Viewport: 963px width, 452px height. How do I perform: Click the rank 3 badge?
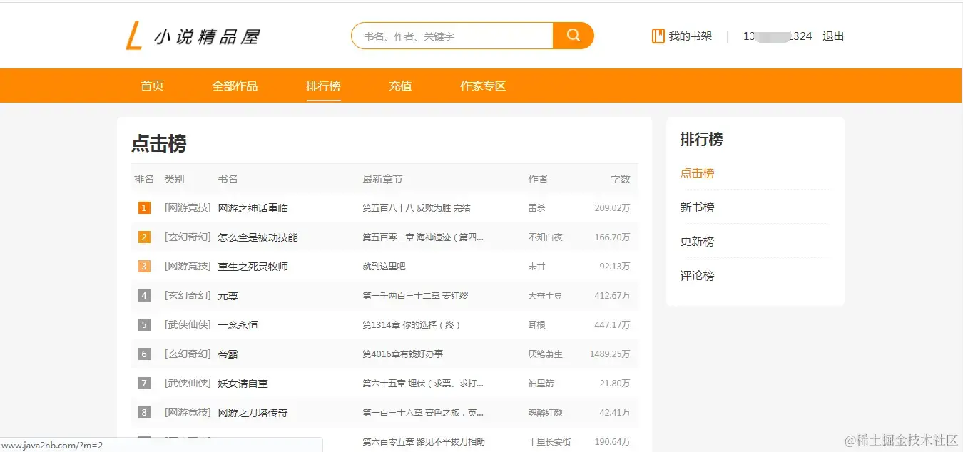(x=144, y=267)
